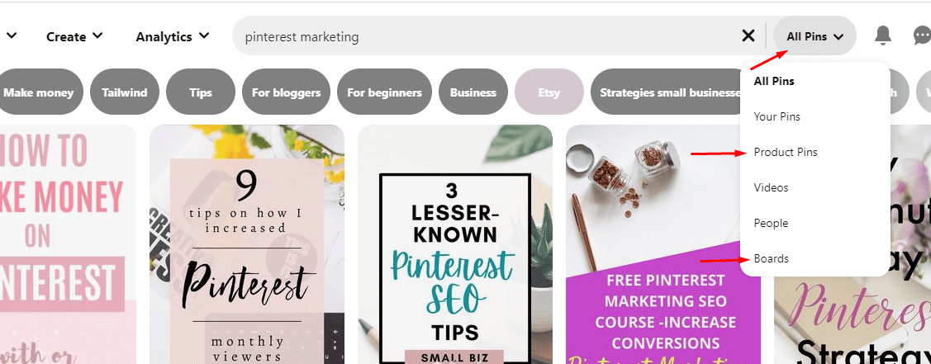Image resolution: width=931 pixels, height=364 pixels.
Task: Filter results by the Tailwind chip
Action: tap(125, 92)
